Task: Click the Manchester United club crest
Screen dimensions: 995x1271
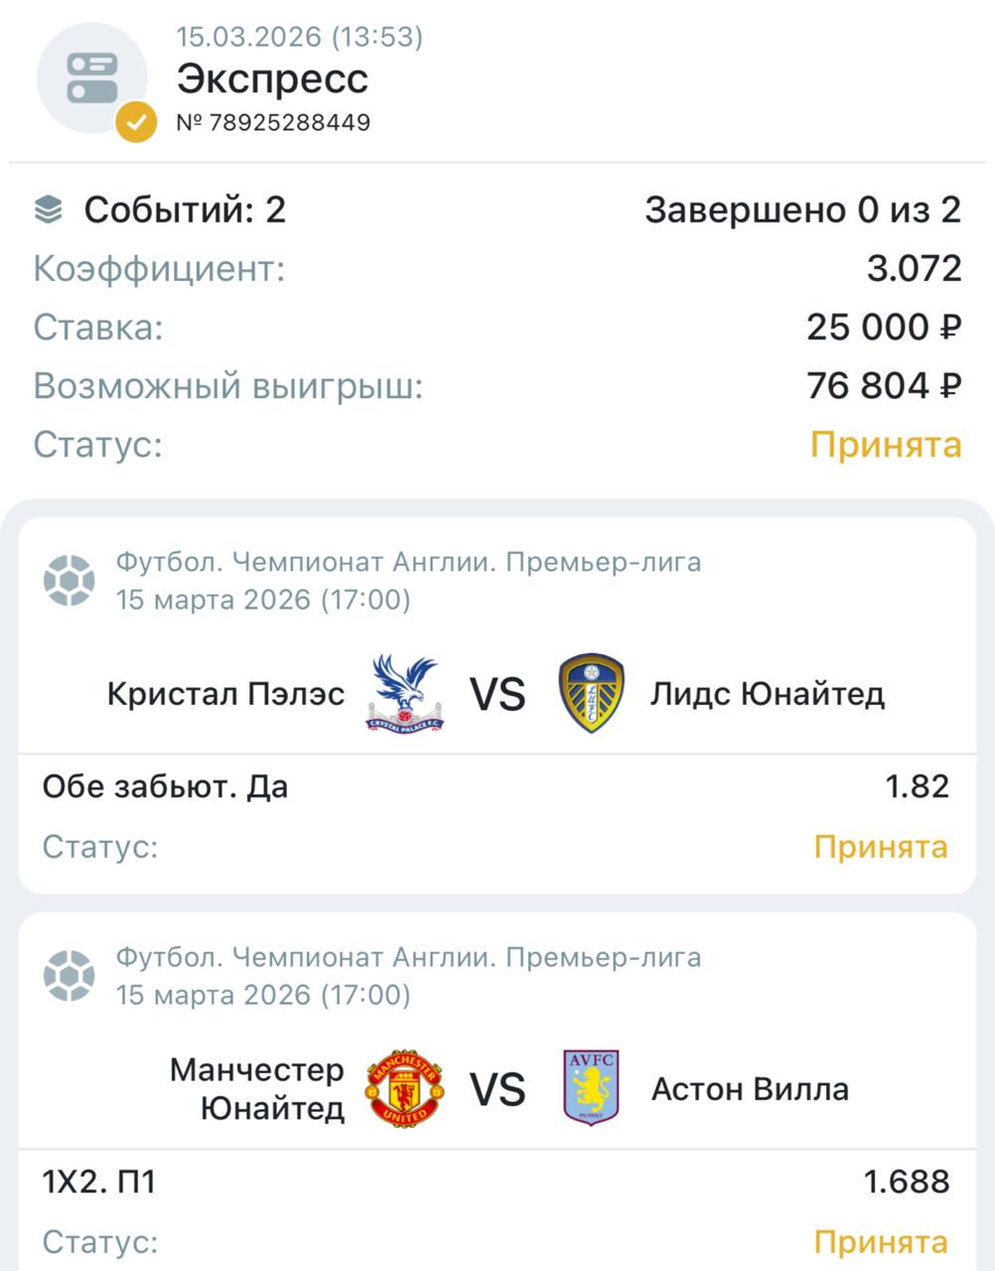Action: point(405,1089)
